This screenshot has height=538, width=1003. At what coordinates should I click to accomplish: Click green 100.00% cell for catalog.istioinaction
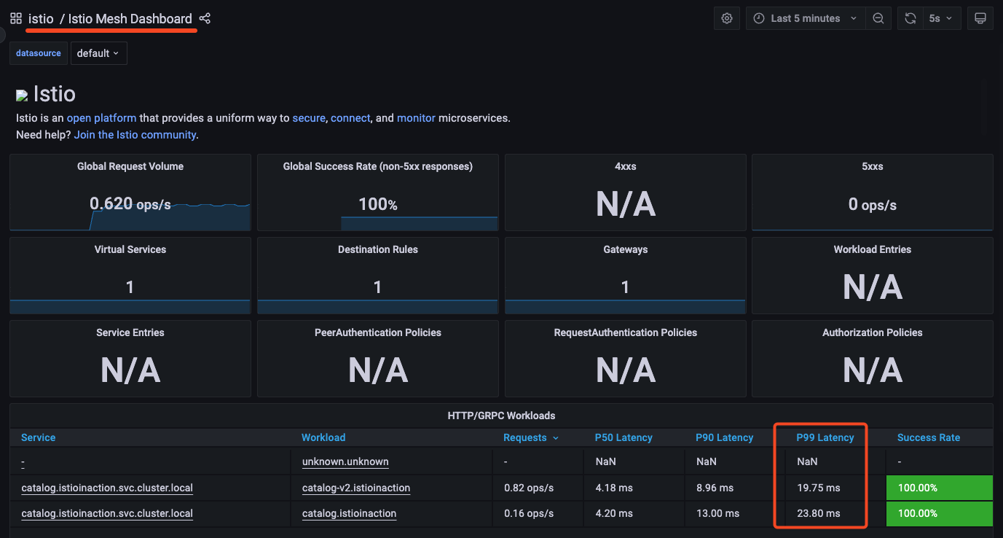click(940, 513)
